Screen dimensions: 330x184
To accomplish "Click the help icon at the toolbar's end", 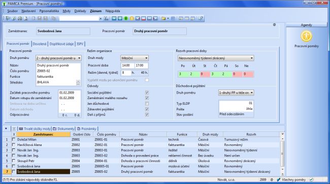I will (201, 18).
